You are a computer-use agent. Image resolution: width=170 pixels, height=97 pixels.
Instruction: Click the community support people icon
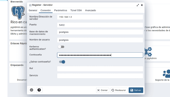(x=166, y=74)
